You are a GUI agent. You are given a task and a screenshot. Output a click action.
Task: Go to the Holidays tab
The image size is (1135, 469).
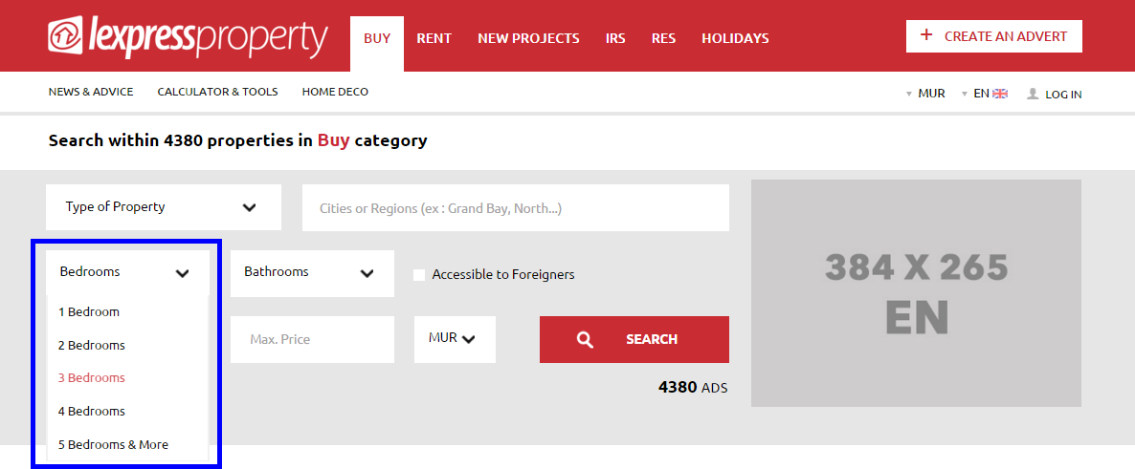click(735, 38)
